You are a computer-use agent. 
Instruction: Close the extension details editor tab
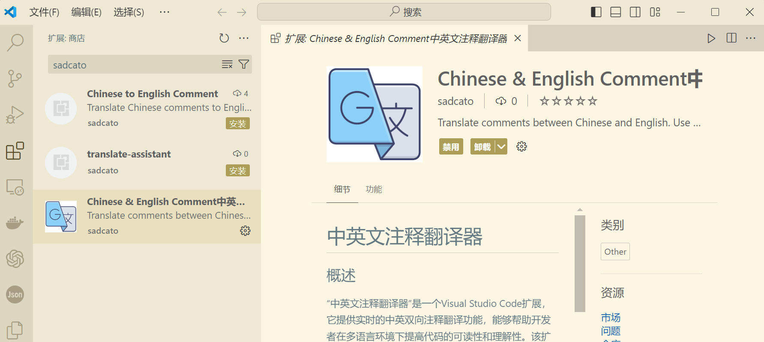click(518, 38)
